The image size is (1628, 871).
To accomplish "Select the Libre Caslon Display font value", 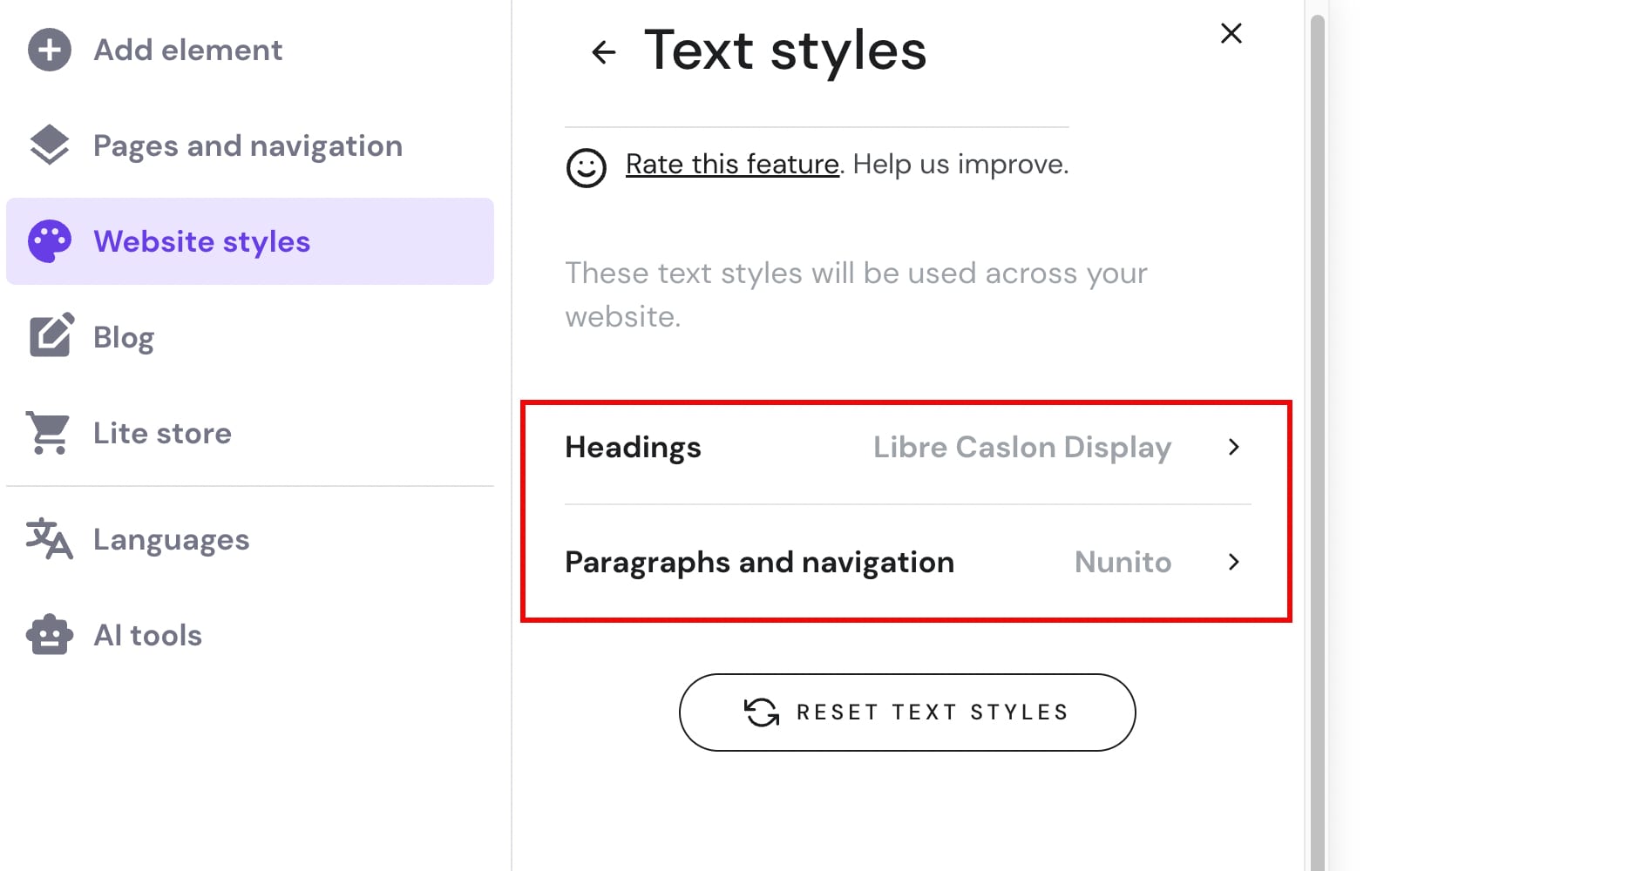I will coord(1021,447).
